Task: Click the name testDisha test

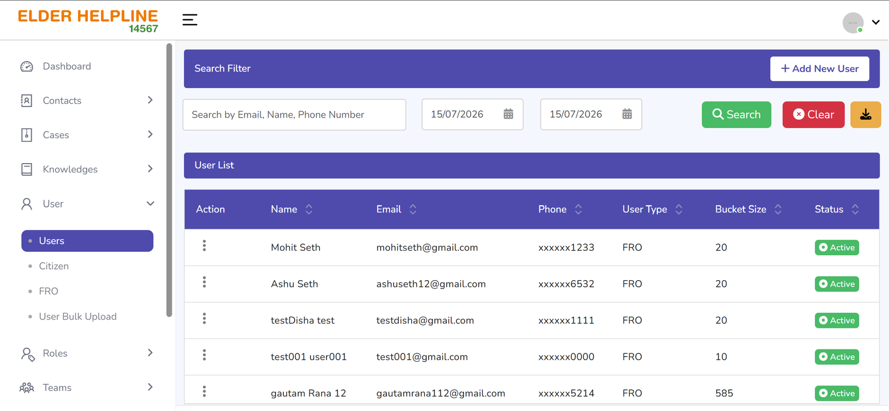Action: click(303, 321)
